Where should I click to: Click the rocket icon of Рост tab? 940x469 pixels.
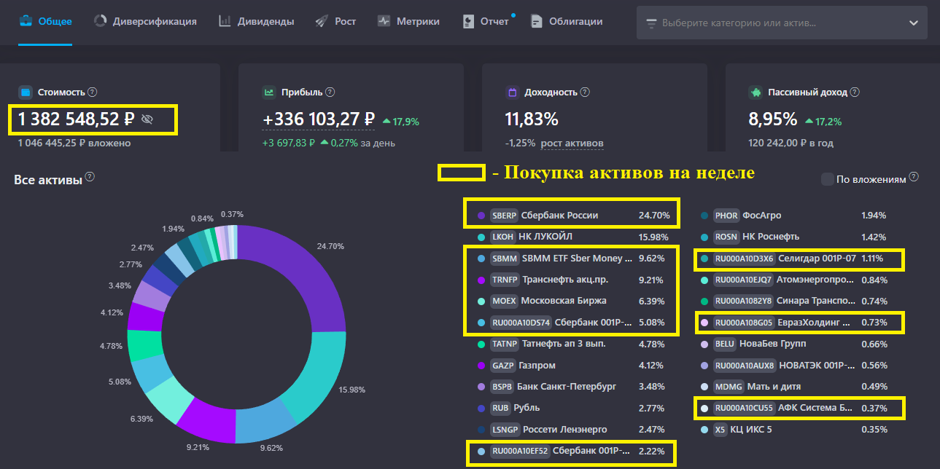pyautogui.click(x=322, y=22)
